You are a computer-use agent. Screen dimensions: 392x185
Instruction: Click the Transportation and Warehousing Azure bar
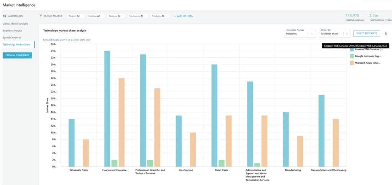(x=336, y=143)
